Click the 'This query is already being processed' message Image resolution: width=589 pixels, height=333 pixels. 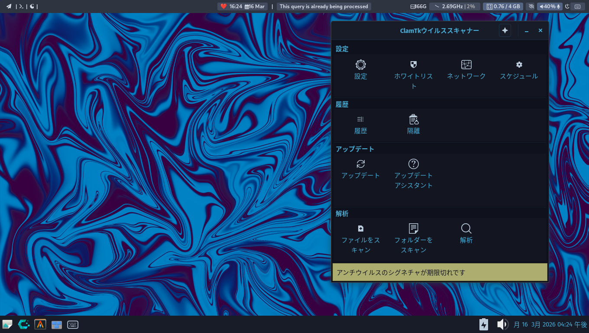(x=324, y=7)
